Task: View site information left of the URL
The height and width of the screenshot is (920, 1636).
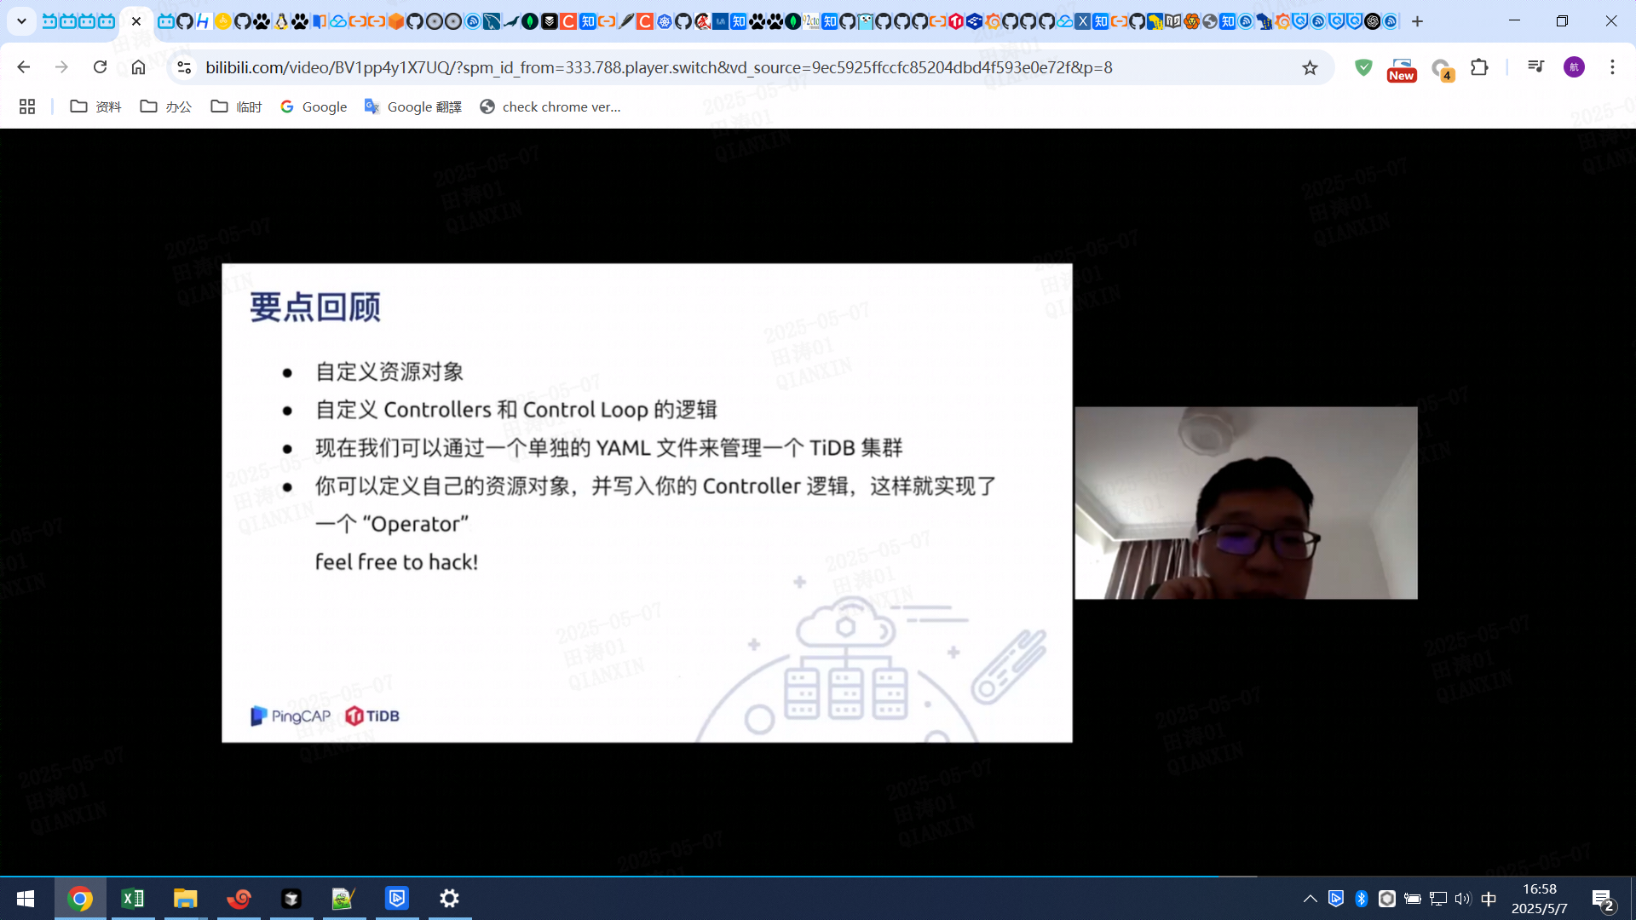Action: pos(183,67)
